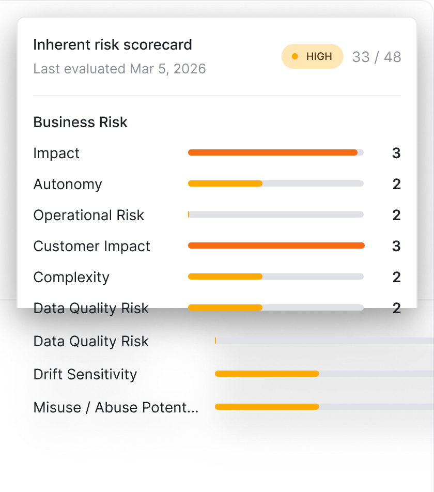Click the Operational Risk label
This screenshot has height=492, width=434.
point(89,215)
